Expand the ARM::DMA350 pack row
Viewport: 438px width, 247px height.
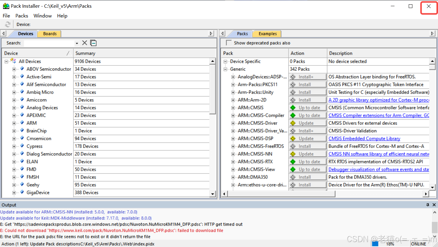point(233,177)
